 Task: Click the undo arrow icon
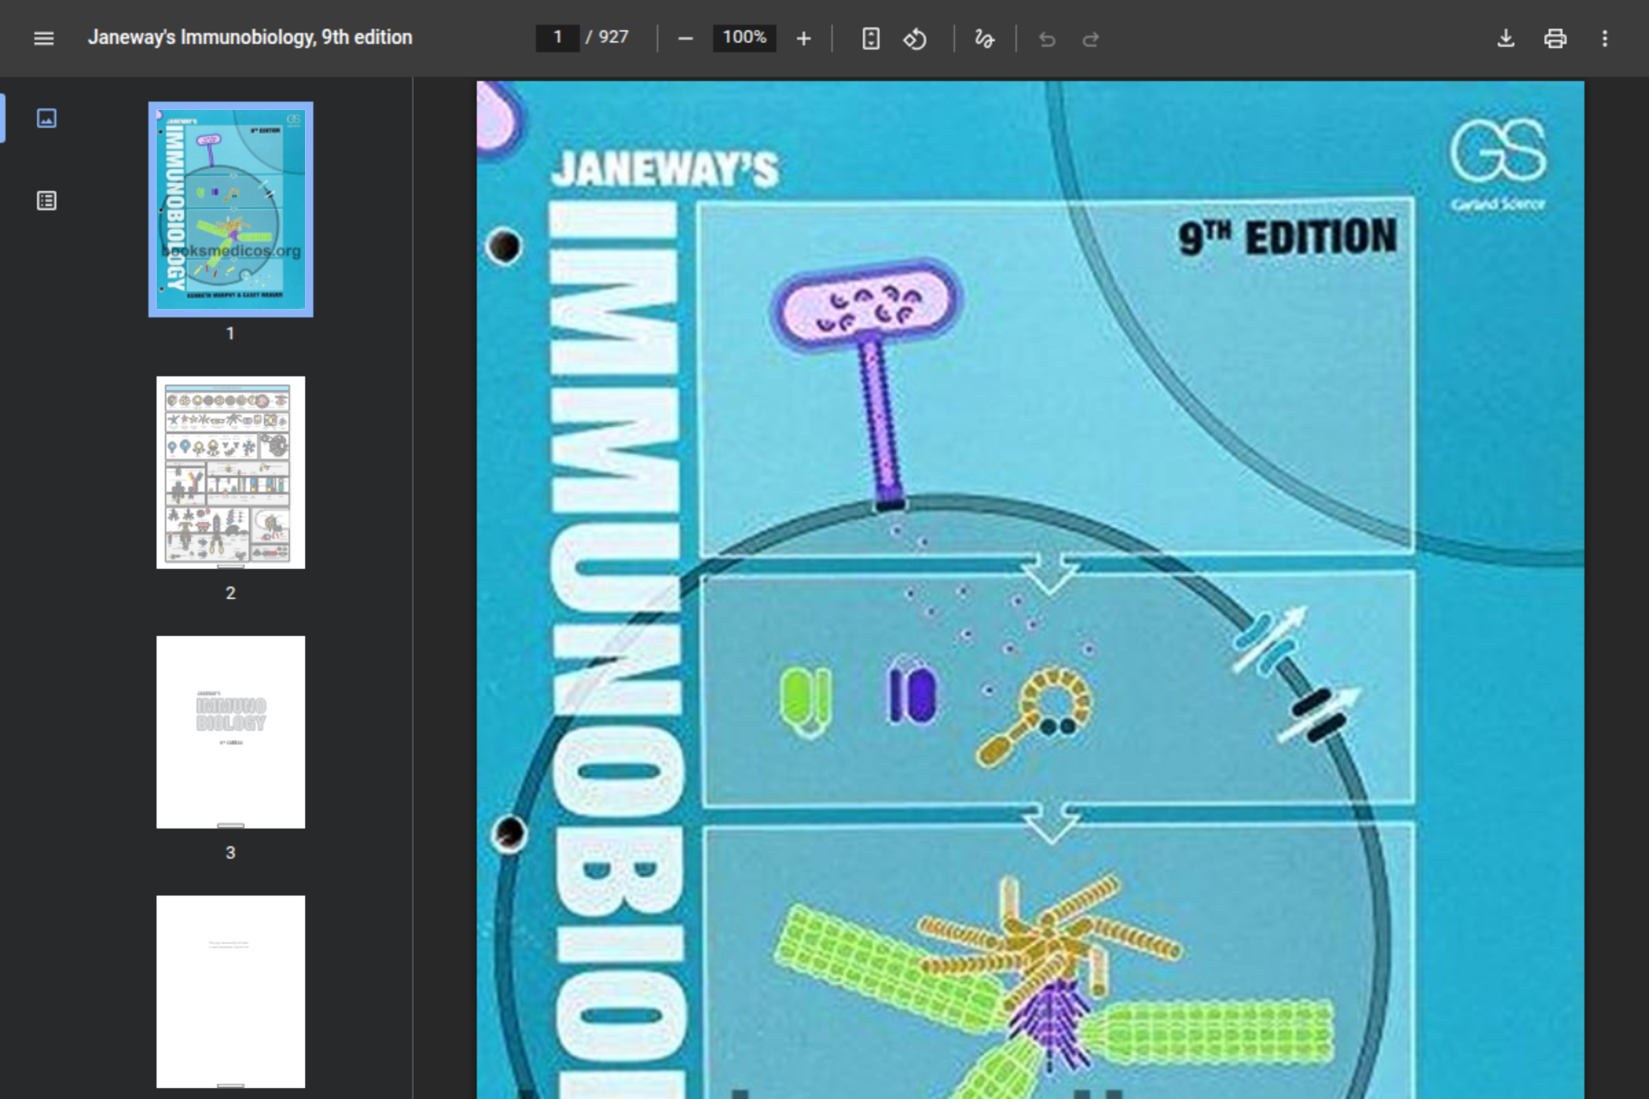click(x=1046, y=39)
